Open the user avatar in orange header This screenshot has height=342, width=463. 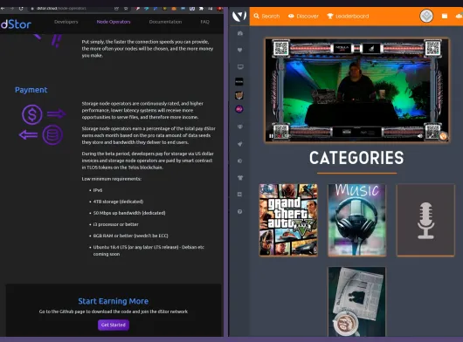[x=426, y=16]
